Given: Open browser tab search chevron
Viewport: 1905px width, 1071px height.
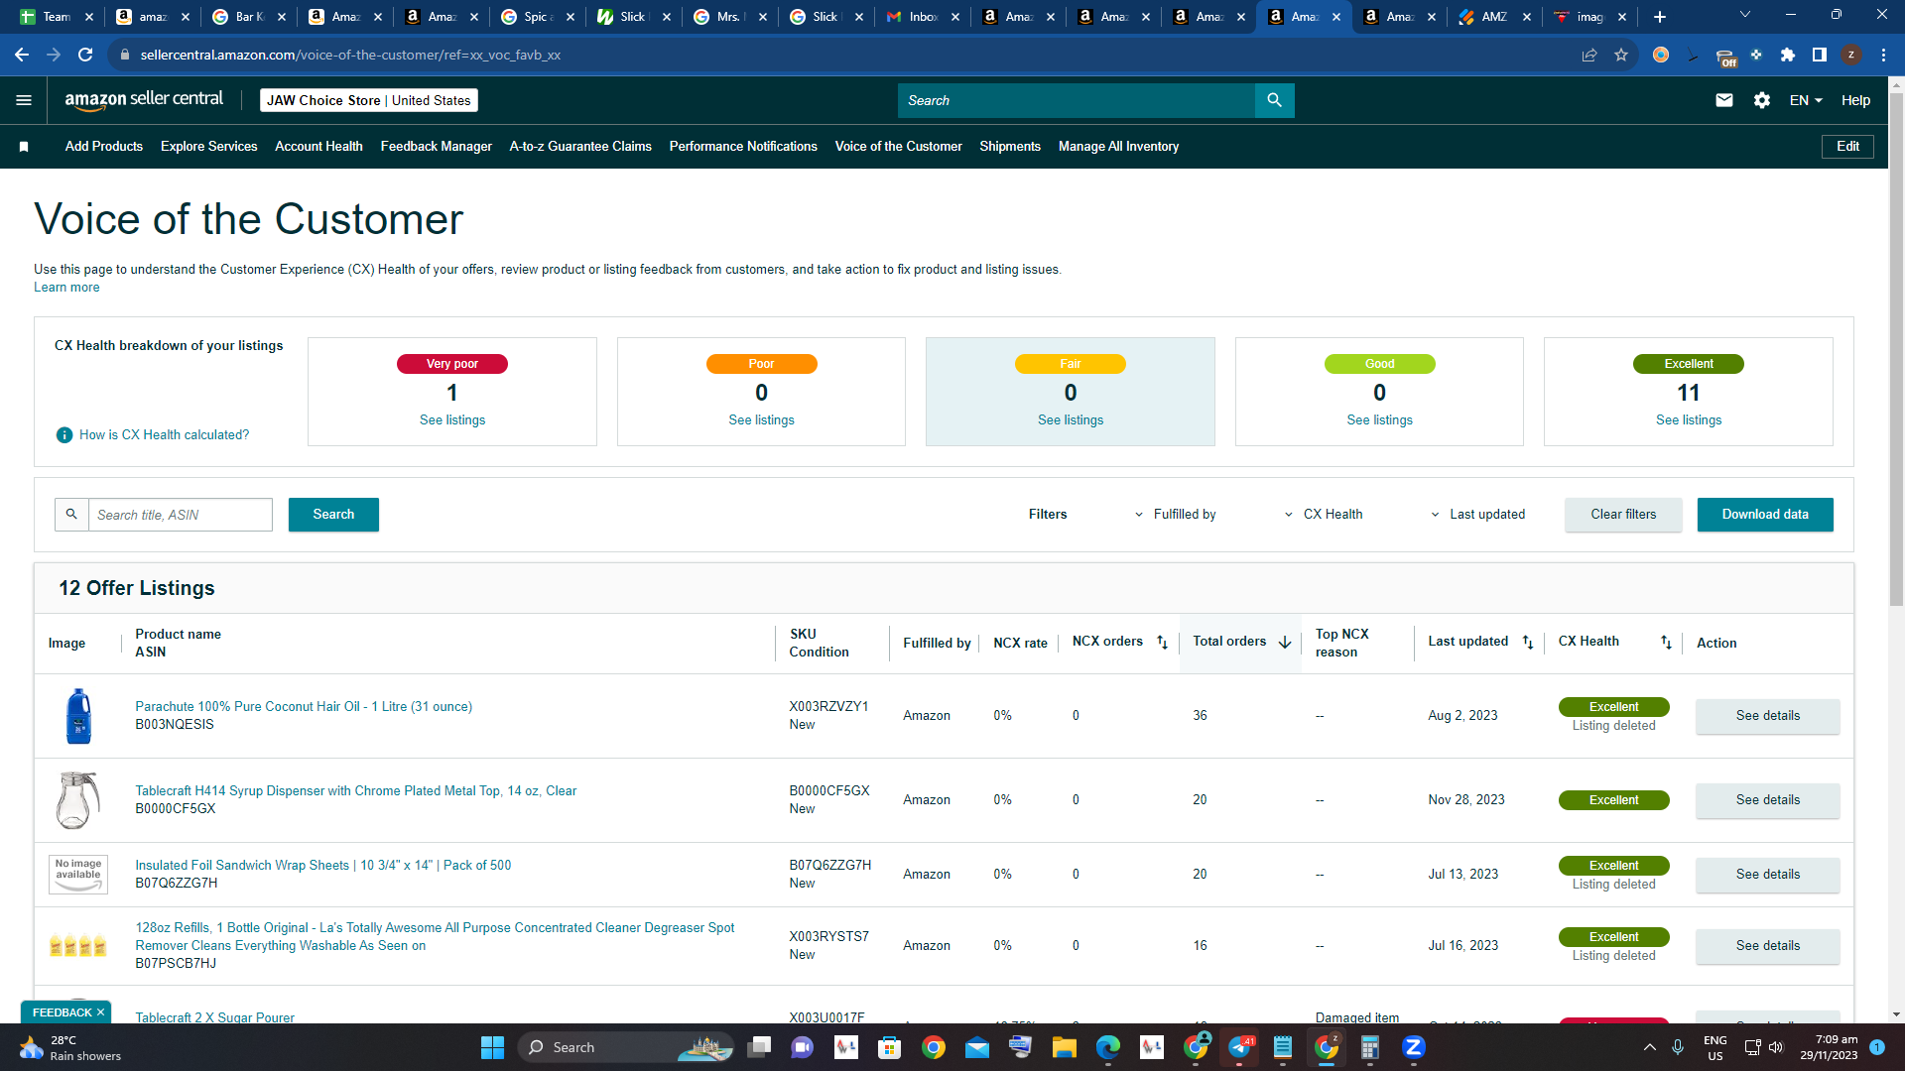Looking at the screenshot, I should pyautogui.click(x=1744, y=15).
